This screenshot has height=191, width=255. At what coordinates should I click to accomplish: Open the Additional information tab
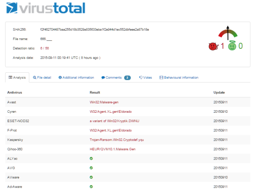[76, 77]
